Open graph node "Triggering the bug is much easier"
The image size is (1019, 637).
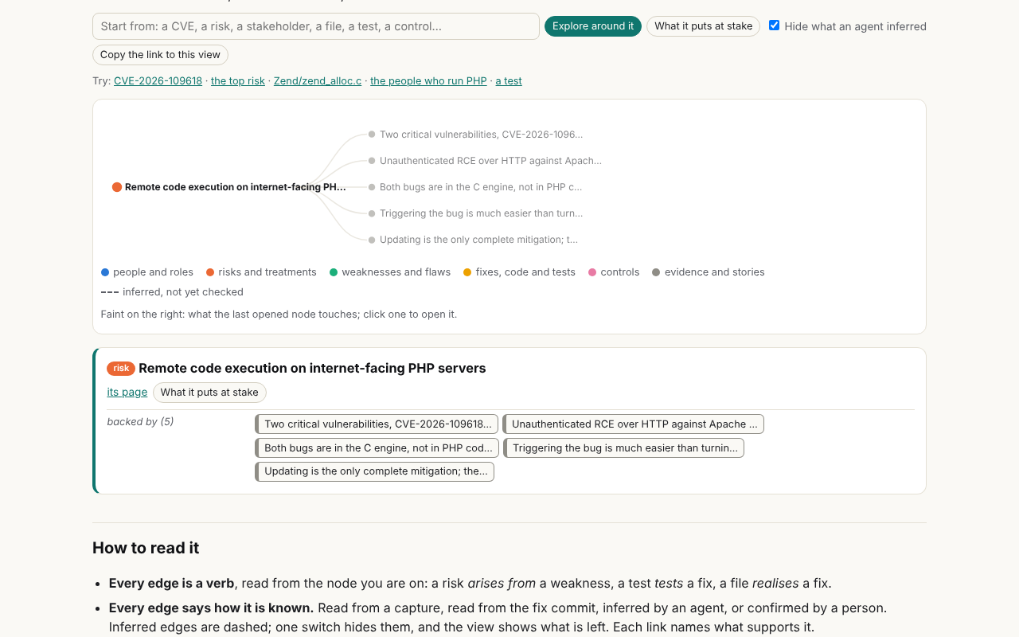[x=475, y=213]
